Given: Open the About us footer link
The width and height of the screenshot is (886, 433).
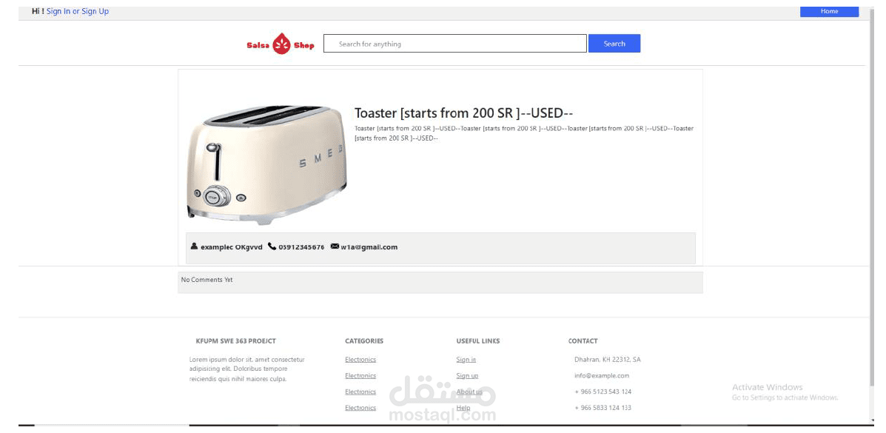Looking at the screenshot, I should [469, 392].
